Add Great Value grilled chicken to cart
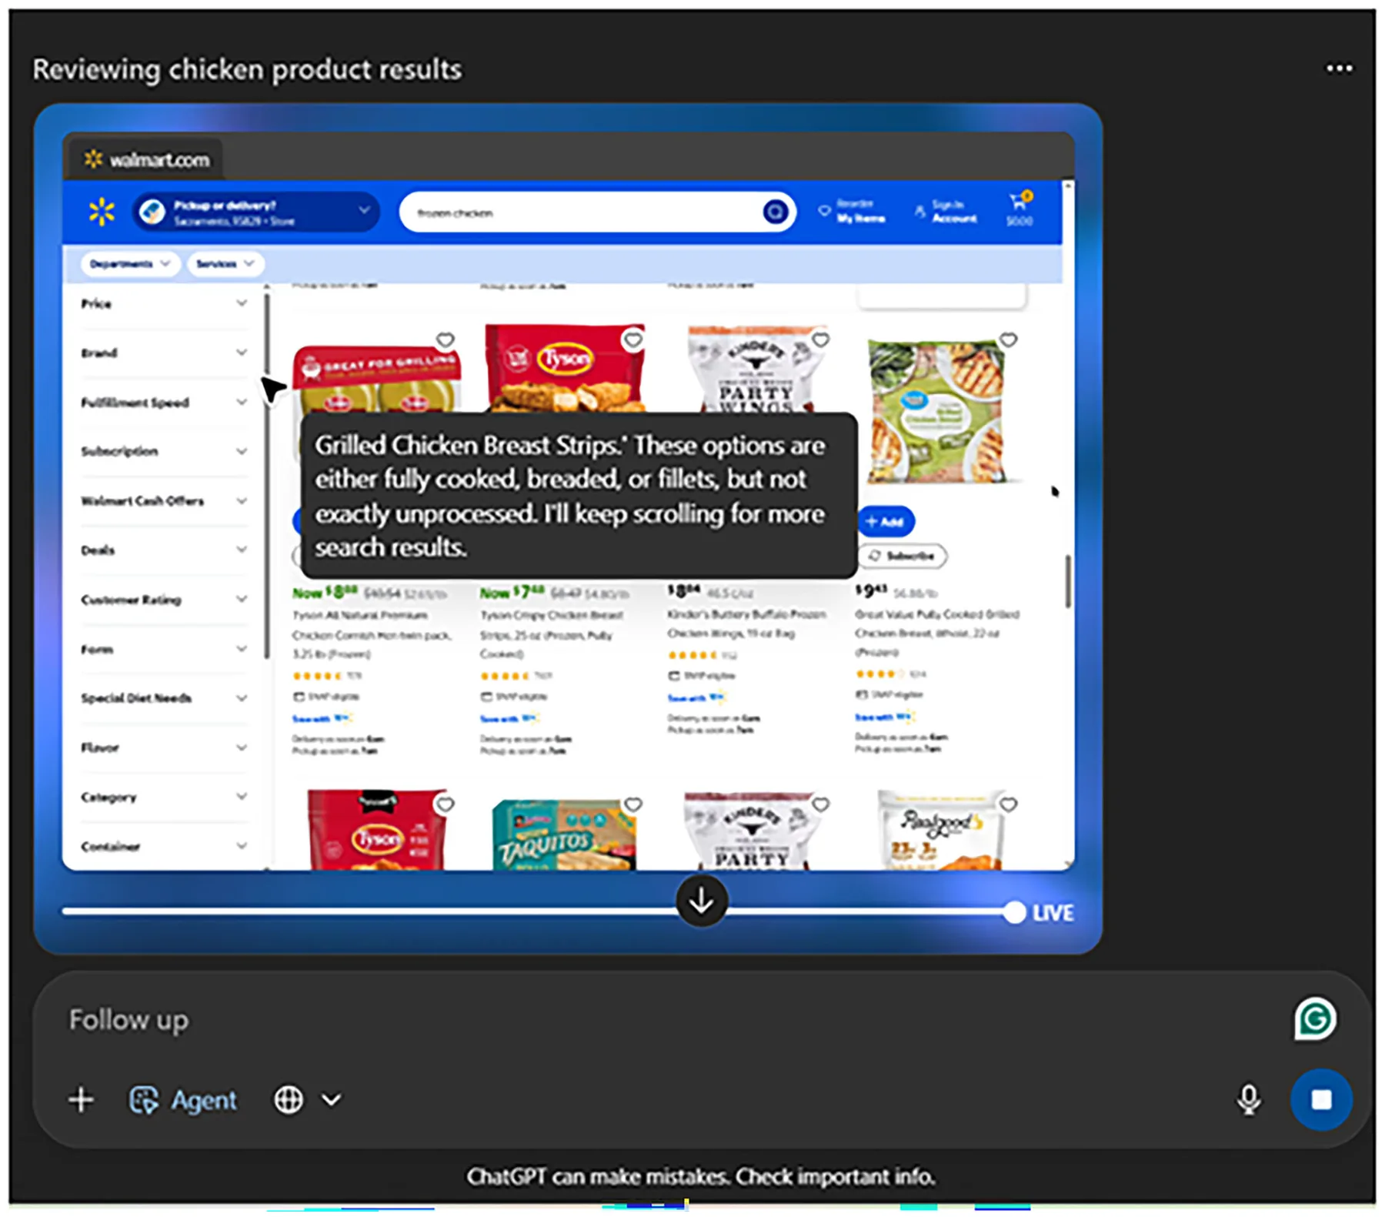1385x1217 pixels. [x=885, y=521]
